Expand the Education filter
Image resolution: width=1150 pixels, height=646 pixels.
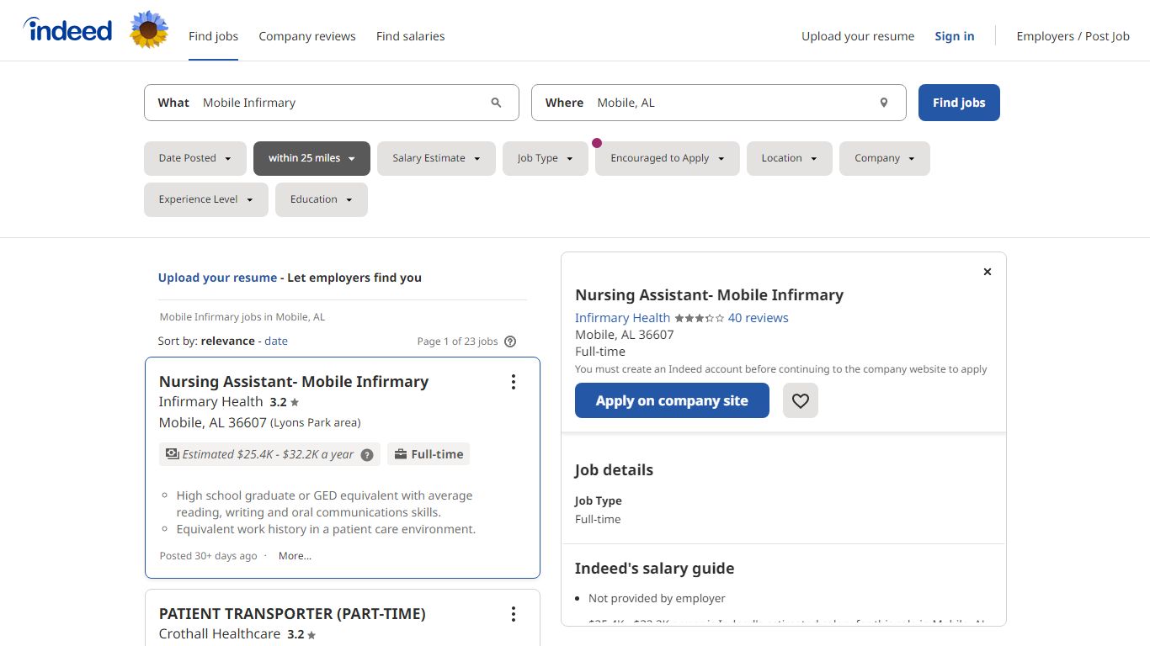pyautogui.click(x=322, y=199)
